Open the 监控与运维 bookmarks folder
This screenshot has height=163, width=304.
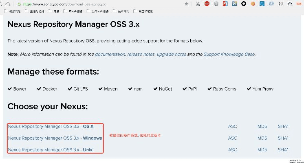click(35, 11)
